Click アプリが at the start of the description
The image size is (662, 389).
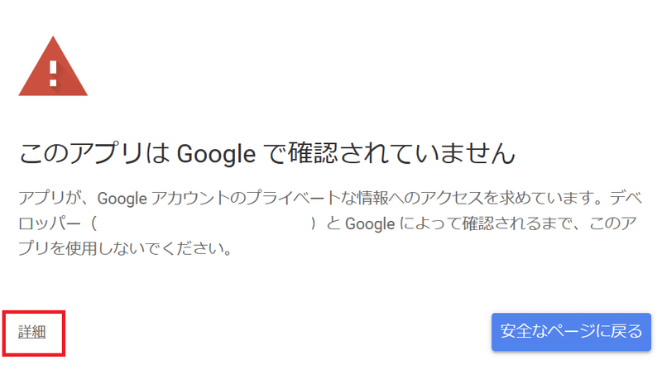coord(49,198)
